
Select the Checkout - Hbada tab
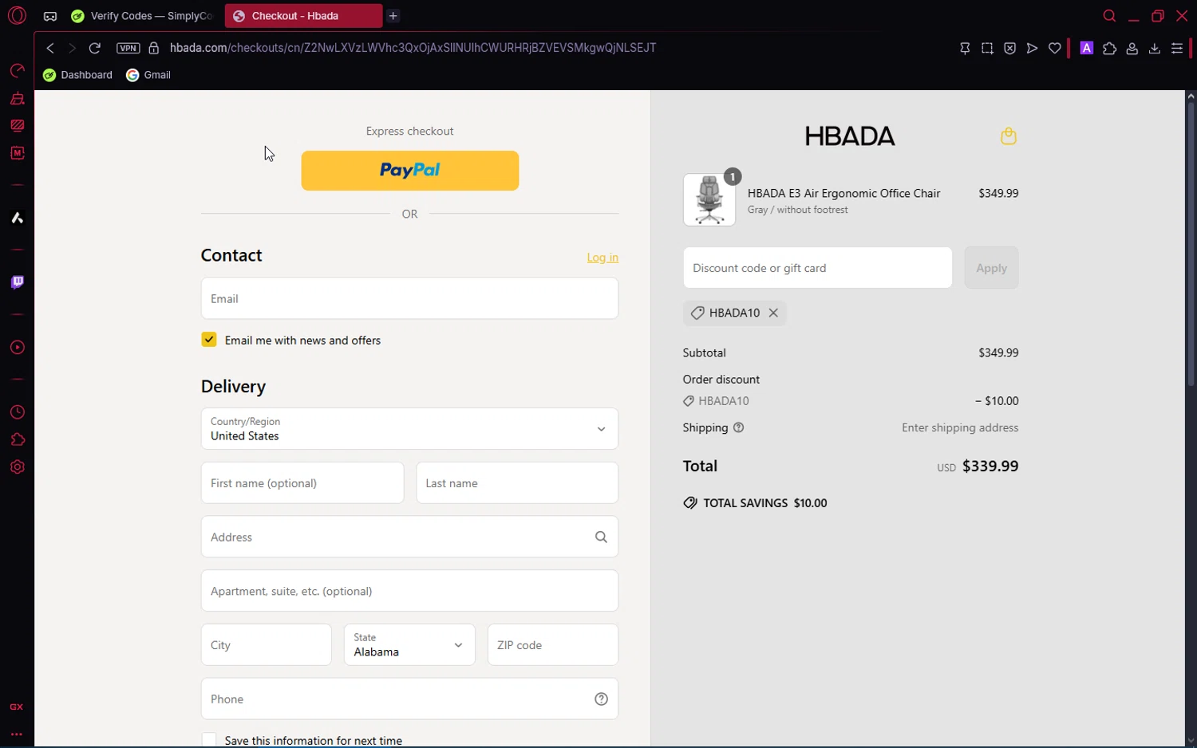point(303,16)
